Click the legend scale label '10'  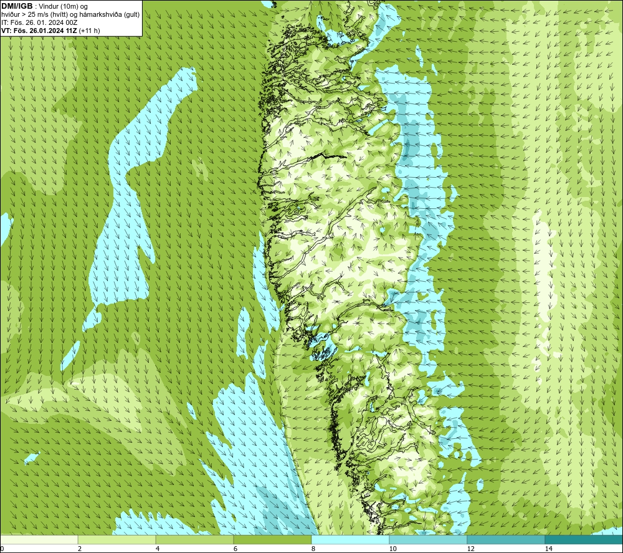click(392, 549)
